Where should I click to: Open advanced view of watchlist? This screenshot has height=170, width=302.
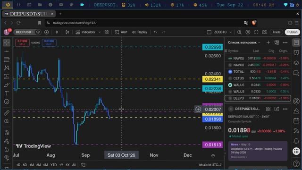[277, 42]
